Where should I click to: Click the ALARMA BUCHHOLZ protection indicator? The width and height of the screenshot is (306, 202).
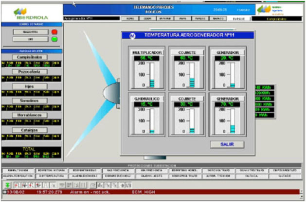[x=85, y=176]
